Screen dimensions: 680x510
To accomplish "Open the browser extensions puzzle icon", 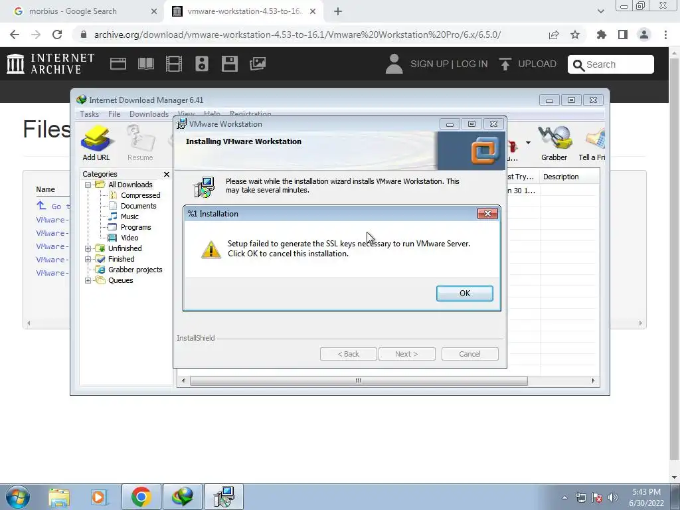I will [601, 35].
